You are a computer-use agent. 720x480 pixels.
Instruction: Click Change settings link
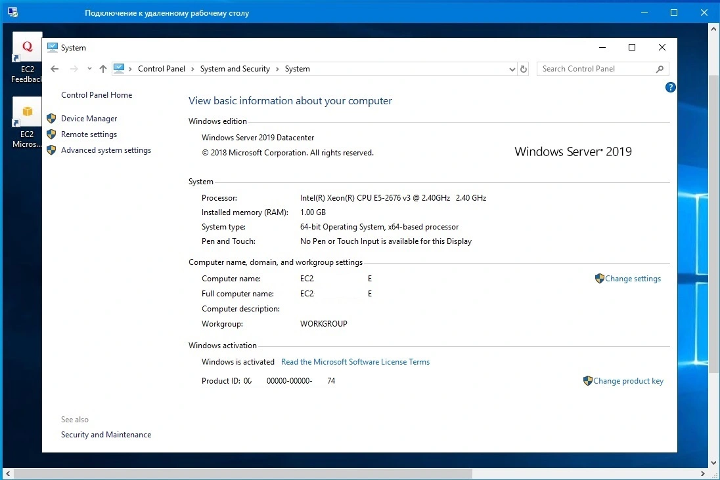(633, 278)
